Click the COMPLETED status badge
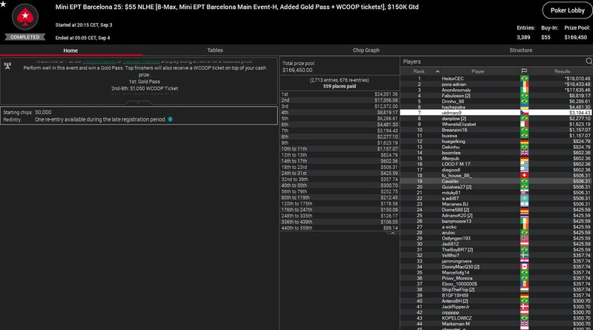The height and width of the screenshot is (330, 593). click(x=25, y=37)
